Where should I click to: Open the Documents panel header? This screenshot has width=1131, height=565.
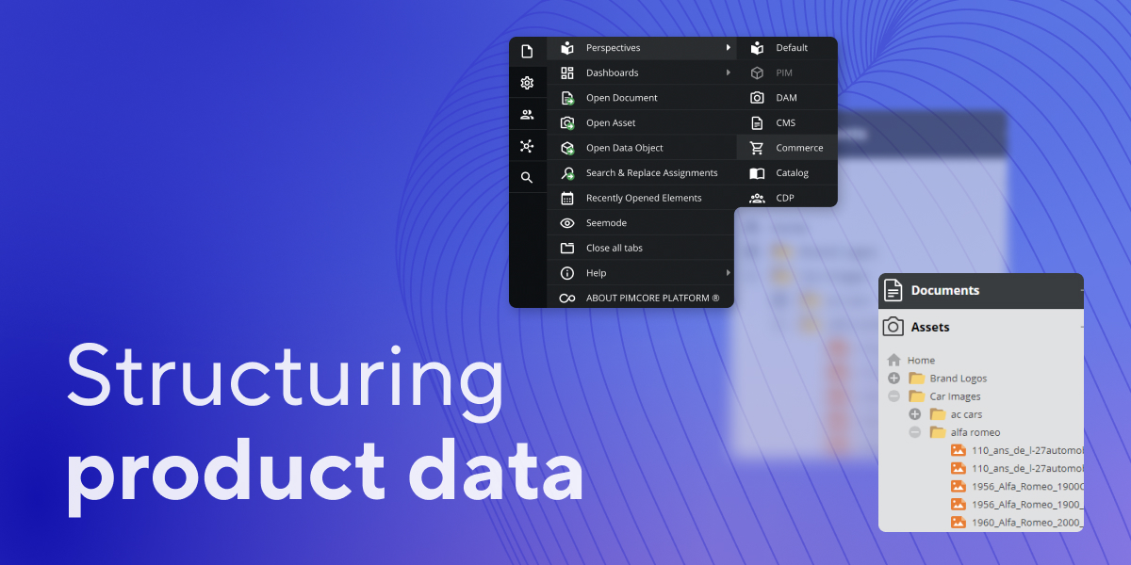944,291
